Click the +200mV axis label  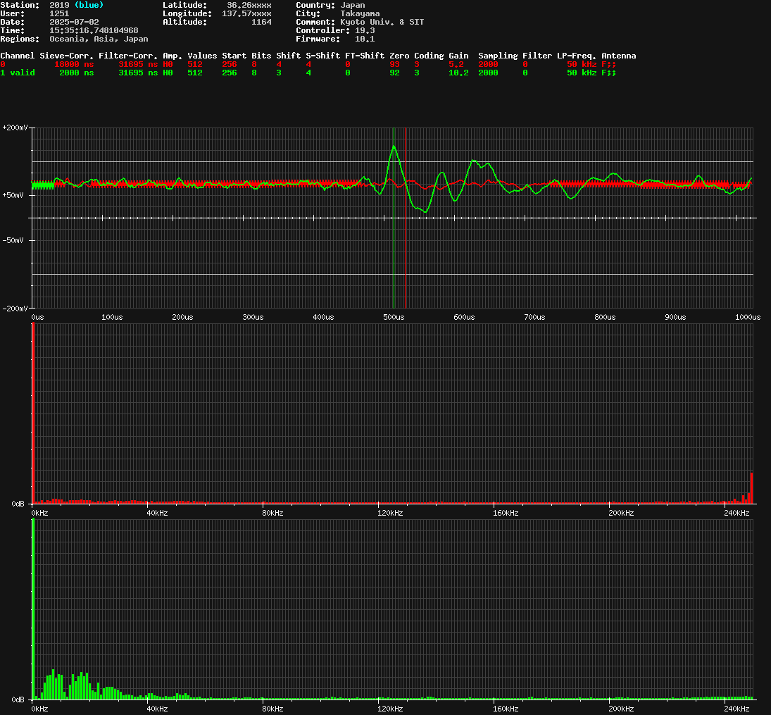(15, 128)
